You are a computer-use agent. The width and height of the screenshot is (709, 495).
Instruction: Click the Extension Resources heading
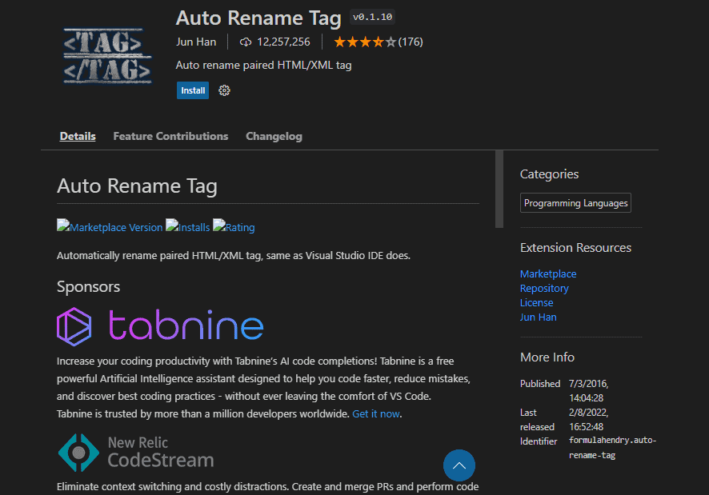click(x=575, y=248)
